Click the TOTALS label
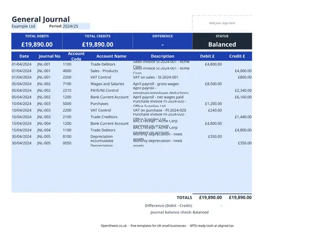 [x=184, y=198]
